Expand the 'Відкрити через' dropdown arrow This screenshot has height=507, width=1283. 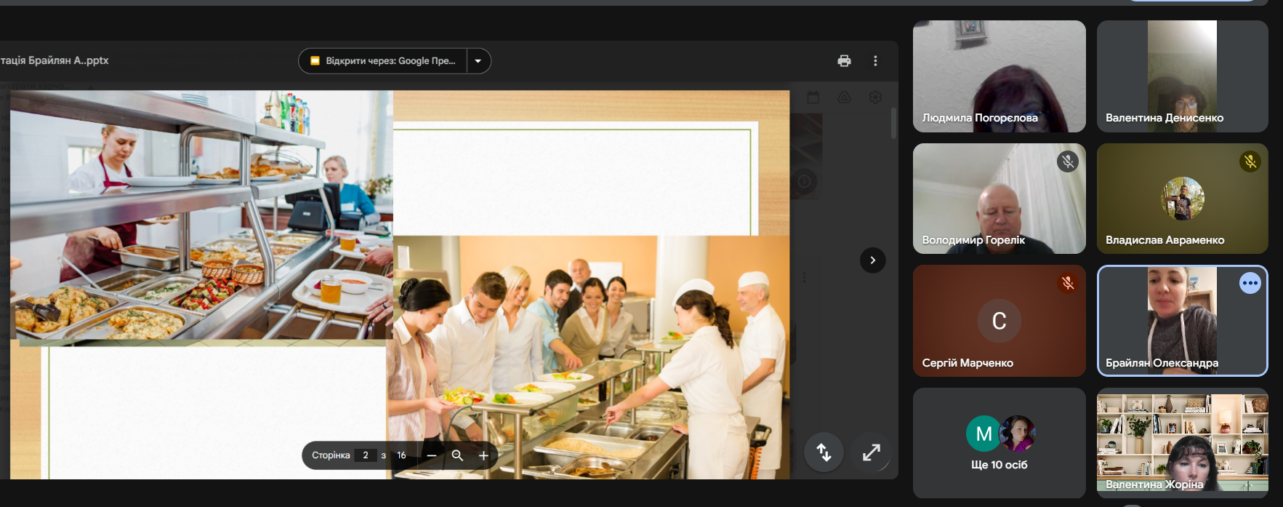pyautogui.click(x=478, y=61)
